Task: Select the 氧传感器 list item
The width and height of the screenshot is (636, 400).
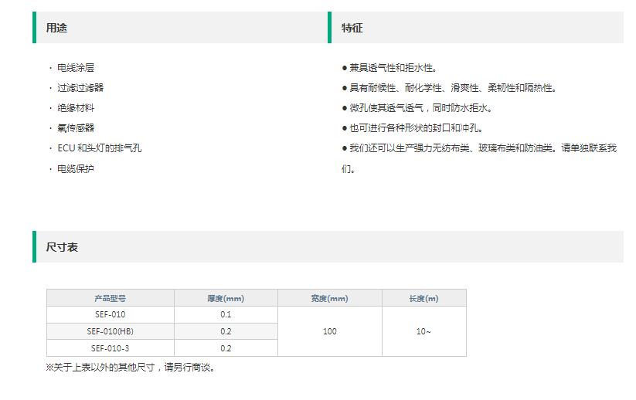Action: 76,128
